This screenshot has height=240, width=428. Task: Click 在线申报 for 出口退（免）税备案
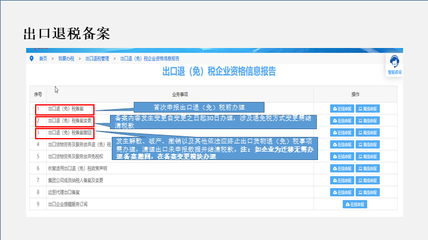coord(342,108)
